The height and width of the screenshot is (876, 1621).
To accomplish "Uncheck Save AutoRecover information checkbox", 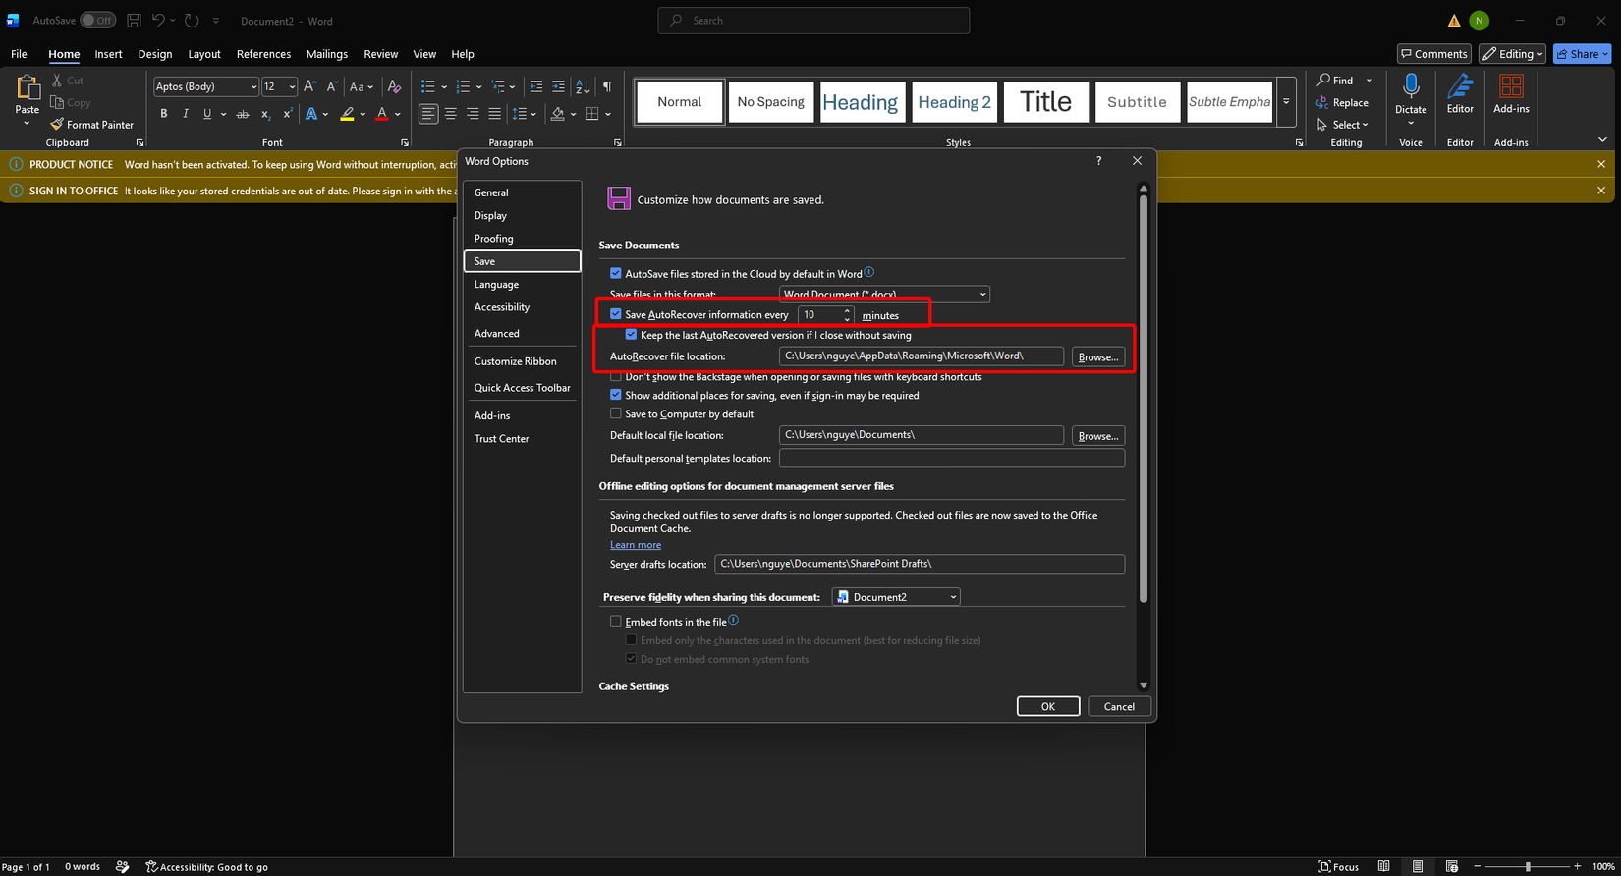I will coord(616,314).
